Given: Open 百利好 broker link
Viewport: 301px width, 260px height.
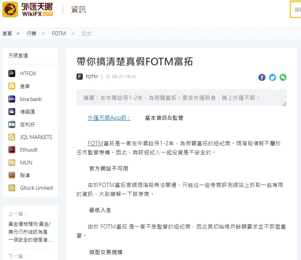Looking at the screenshot, I should click(x=27, y=125).
